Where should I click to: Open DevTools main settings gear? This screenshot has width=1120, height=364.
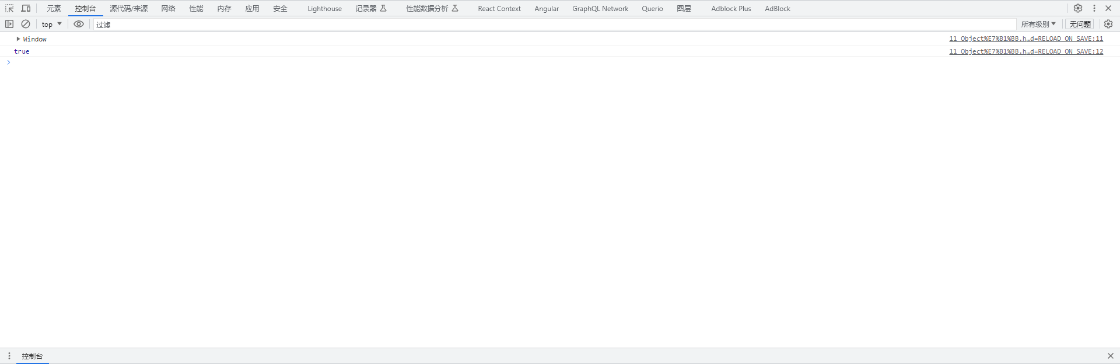tap(1078, 8)
